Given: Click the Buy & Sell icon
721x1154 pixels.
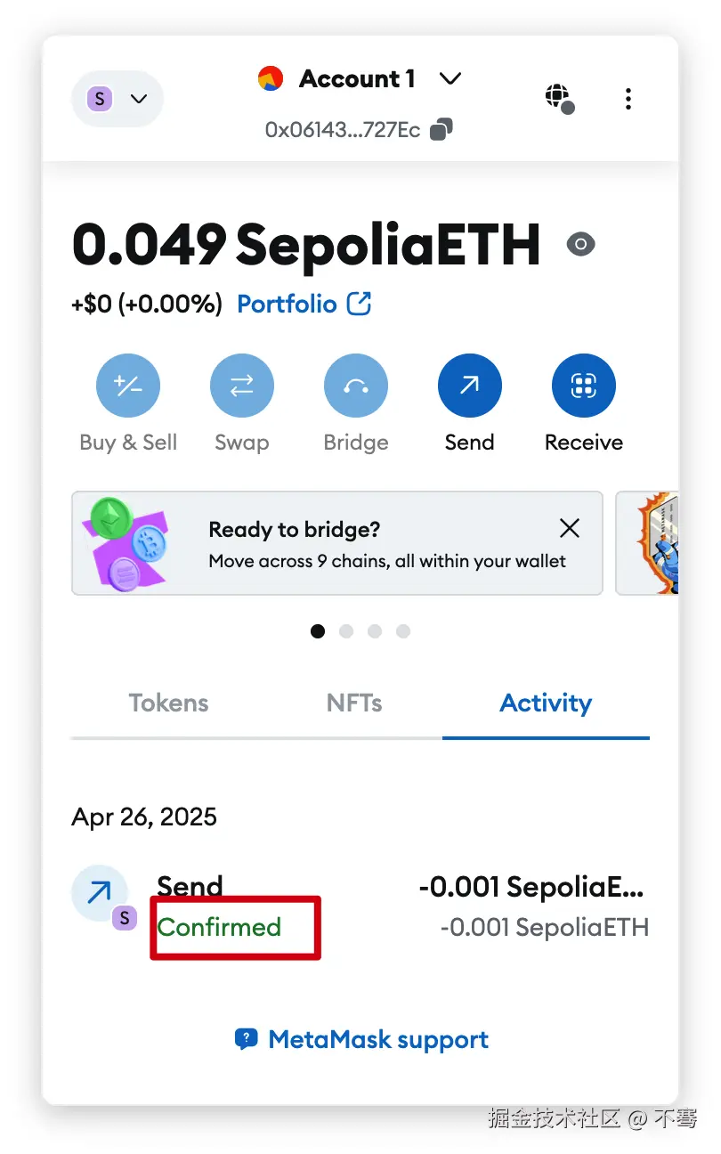Looking at the screenshot, I should (128, 386).
